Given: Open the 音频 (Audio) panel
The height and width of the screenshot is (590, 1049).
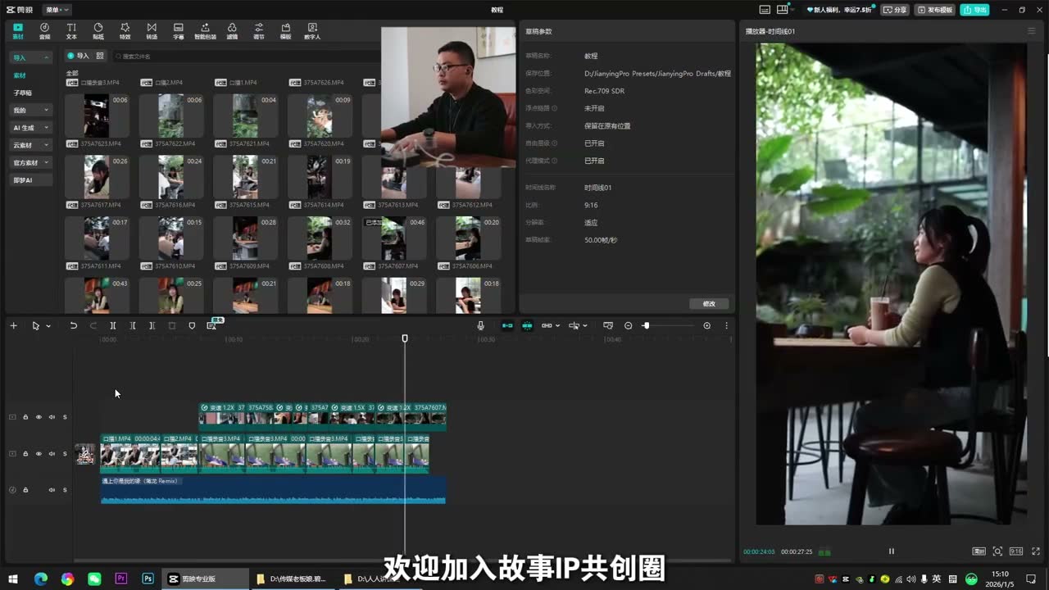Looking at the screenshot, I should click(x=44, y=31).
